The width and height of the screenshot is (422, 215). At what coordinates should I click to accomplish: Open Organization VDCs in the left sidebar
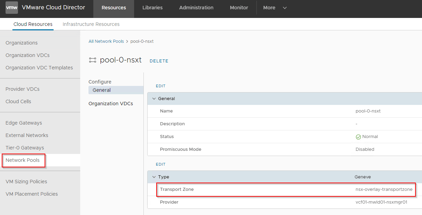(28, 55)
